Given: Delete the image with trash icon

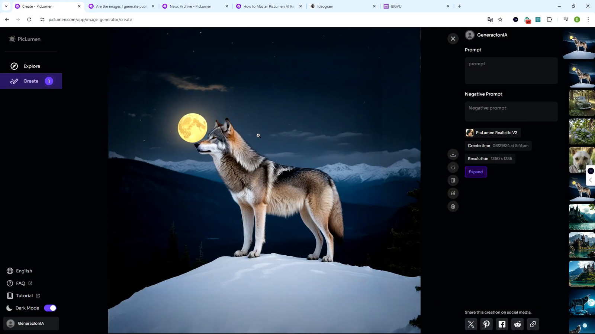Looking at the screenshot, I should coord(453,206).
